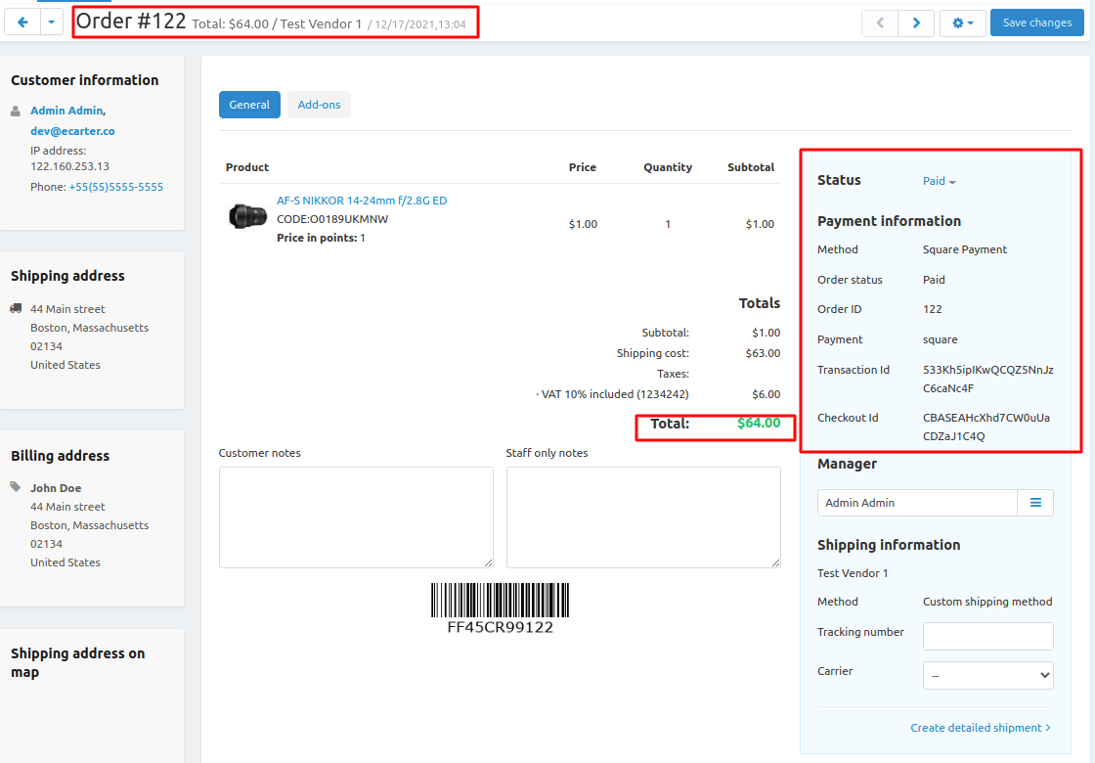
Task: Open the Admin Admin customer link
Action: (67, 111)
